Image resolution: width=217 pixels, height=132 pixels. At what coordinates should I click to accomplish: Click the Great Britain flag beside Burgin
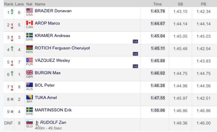30,72
